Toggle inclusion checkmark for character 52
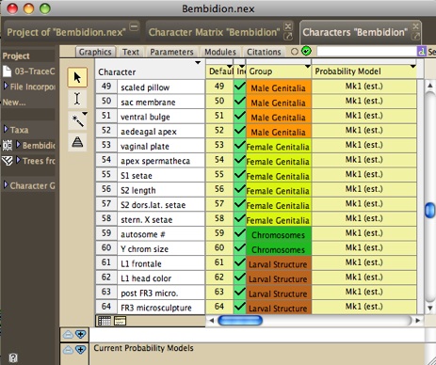Screen dimensions: 436x365 (240, 130)
